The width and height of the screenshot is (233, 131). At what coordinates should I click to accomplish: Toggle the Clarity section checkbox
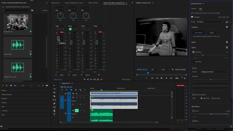(x=227, y=47)
